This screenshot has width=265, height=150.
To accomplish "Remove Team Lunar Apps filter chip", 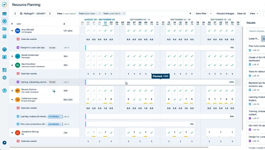I will (99, 13).
